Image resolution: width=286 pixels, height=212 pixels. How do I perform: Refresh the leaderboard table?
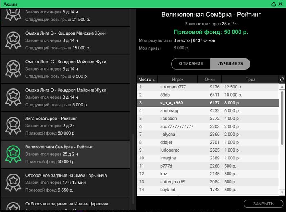coord(282,79)
